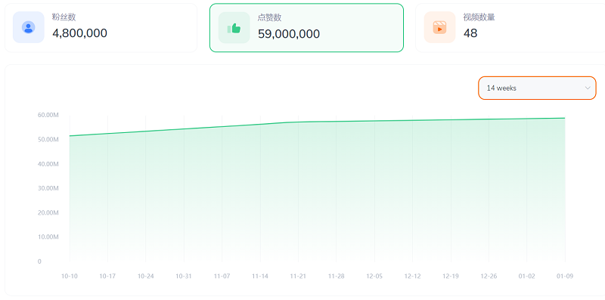
Task: Open the 14 weeks range dropdown
Action: coord(538,88)
